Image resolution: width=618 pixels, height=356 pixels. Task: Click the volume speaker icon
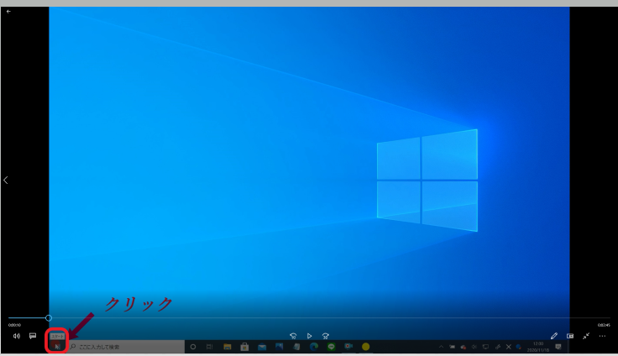[x=16, y=336]
